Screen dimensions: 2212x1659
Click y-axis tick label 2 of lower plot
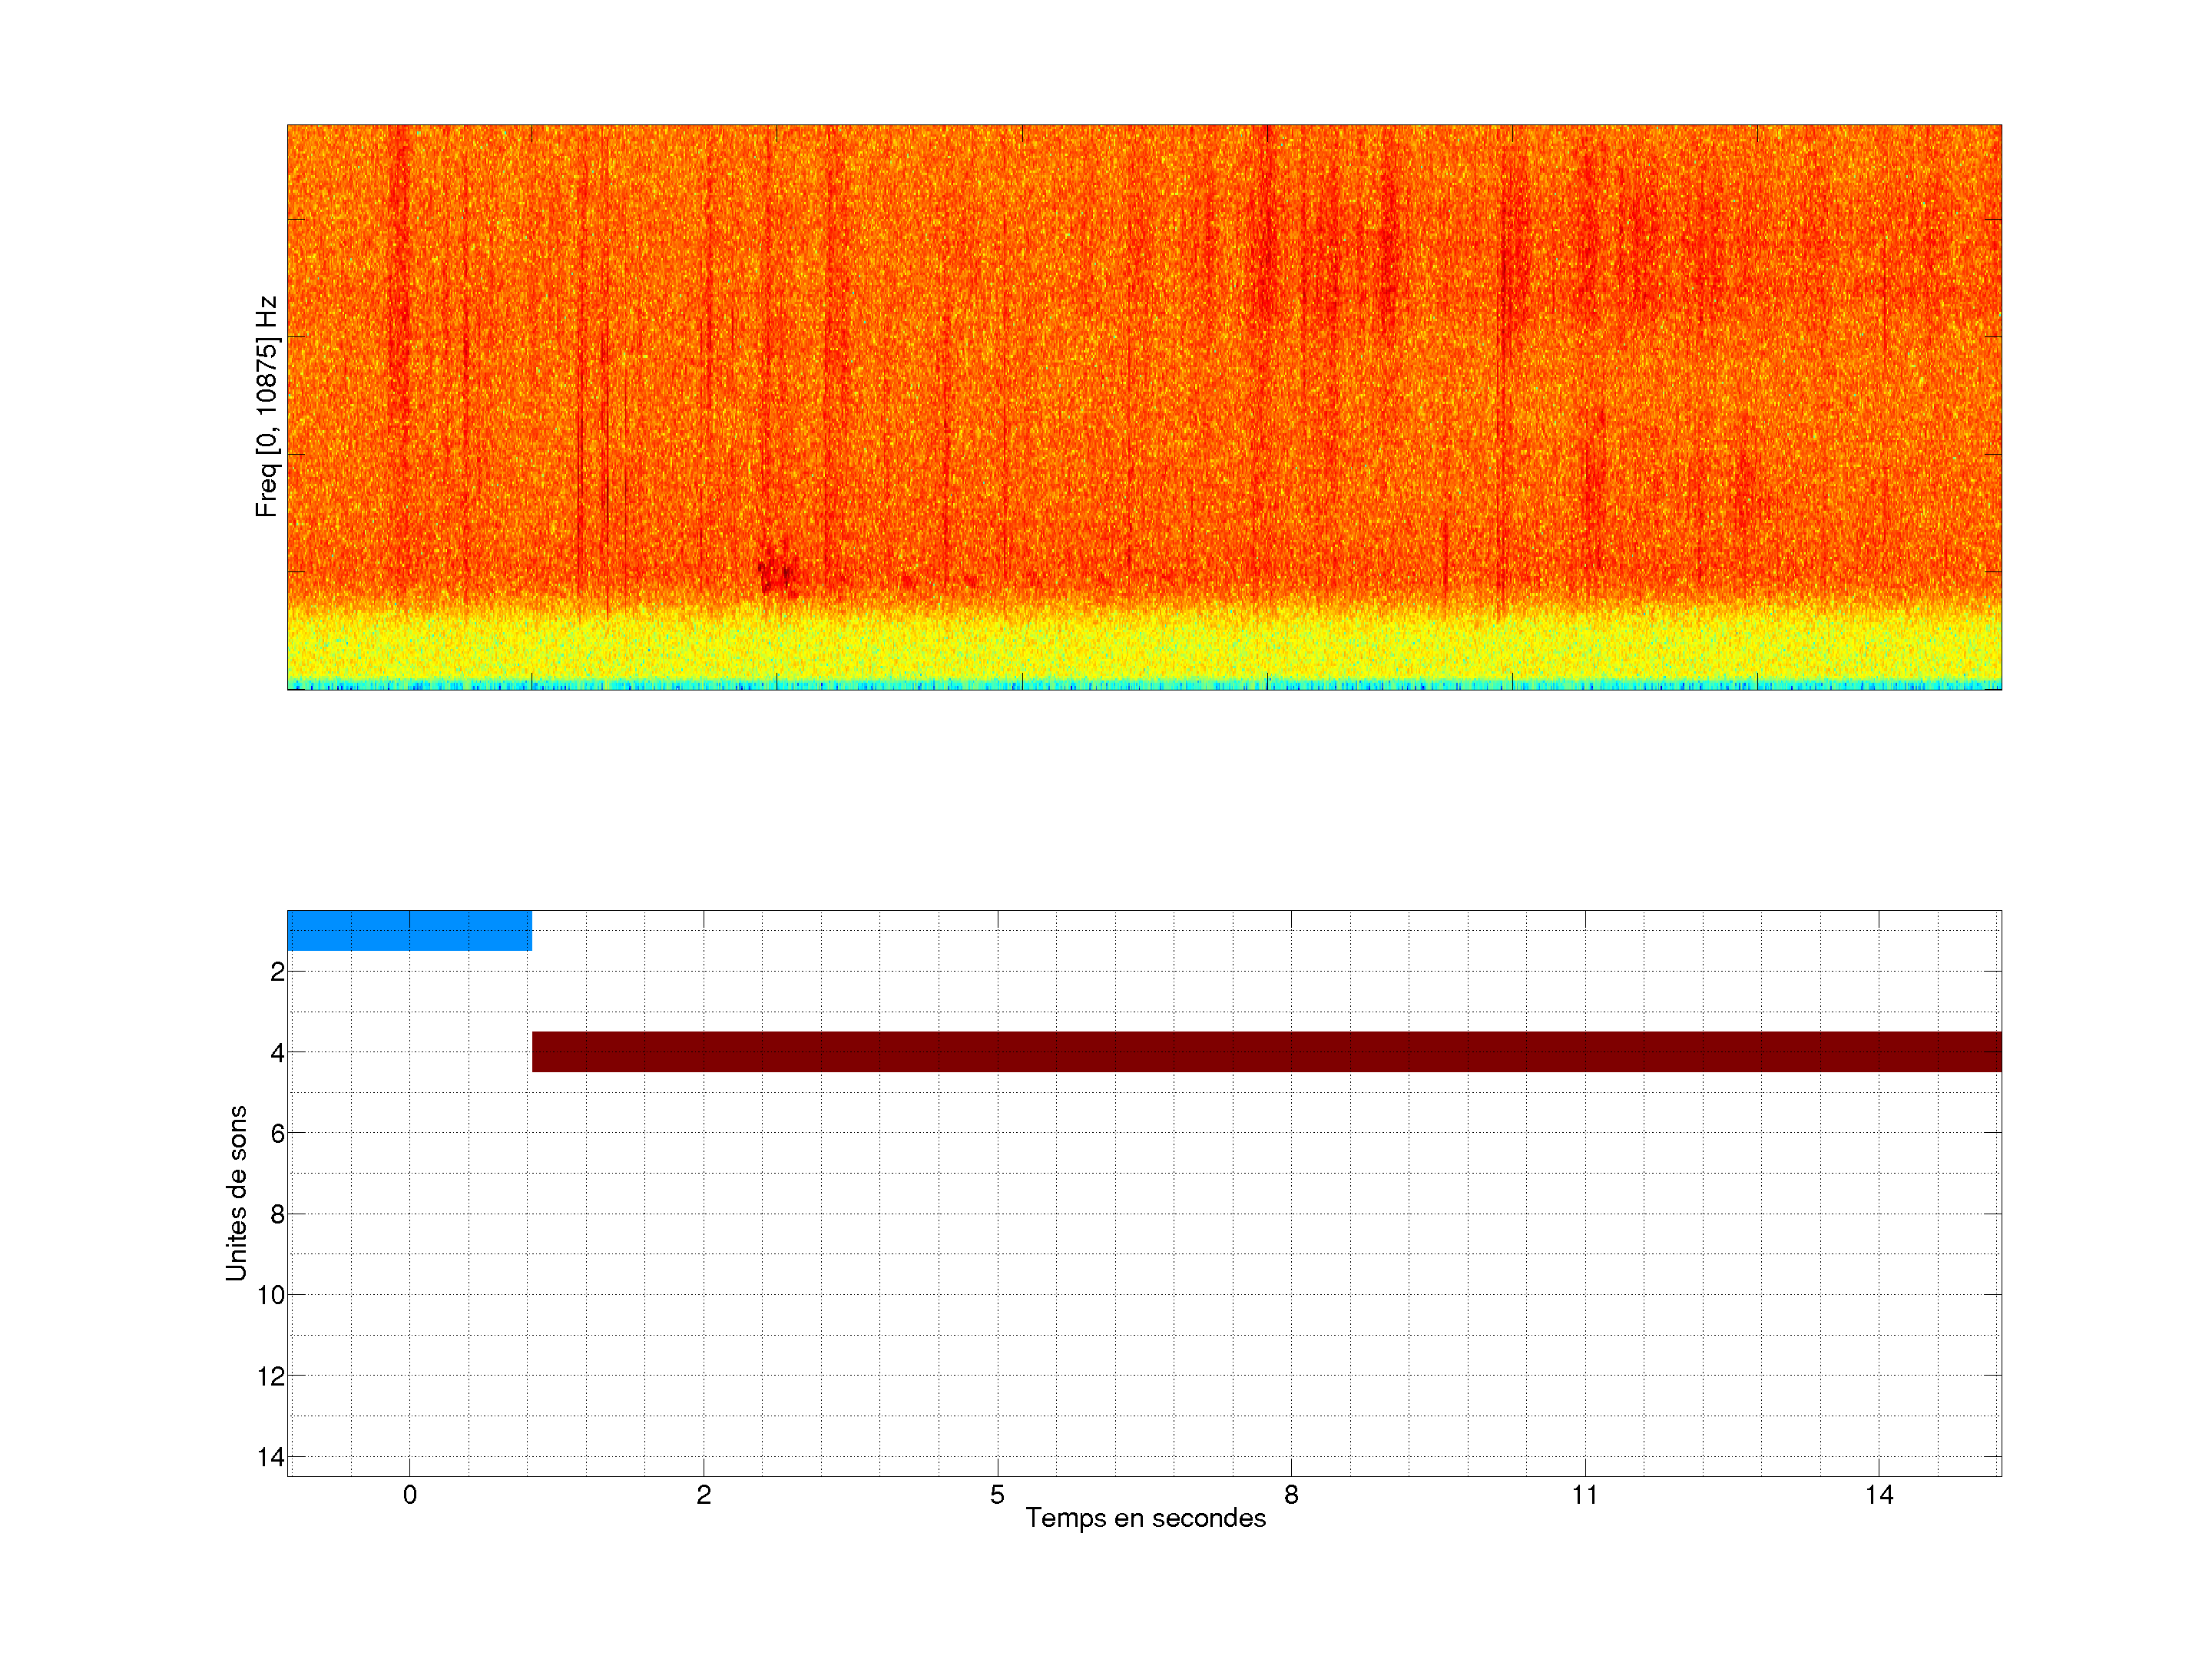click(x=277, y=972)
